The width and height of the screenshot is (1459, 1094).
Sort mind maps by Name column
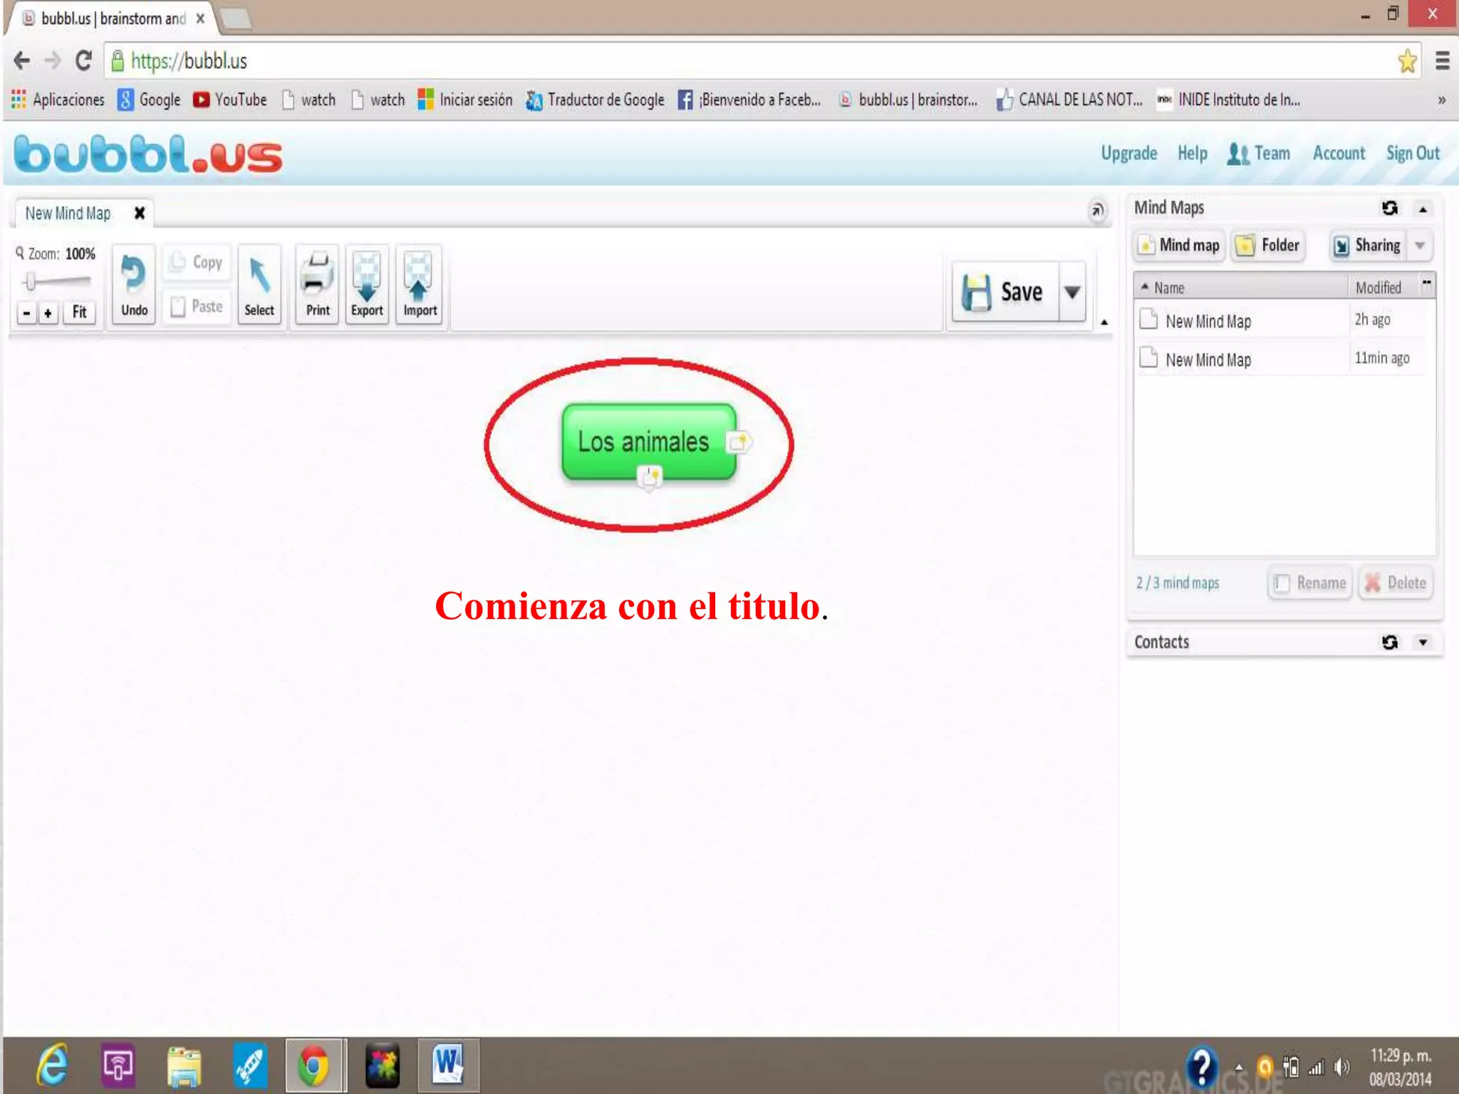tap(1169, 288)
